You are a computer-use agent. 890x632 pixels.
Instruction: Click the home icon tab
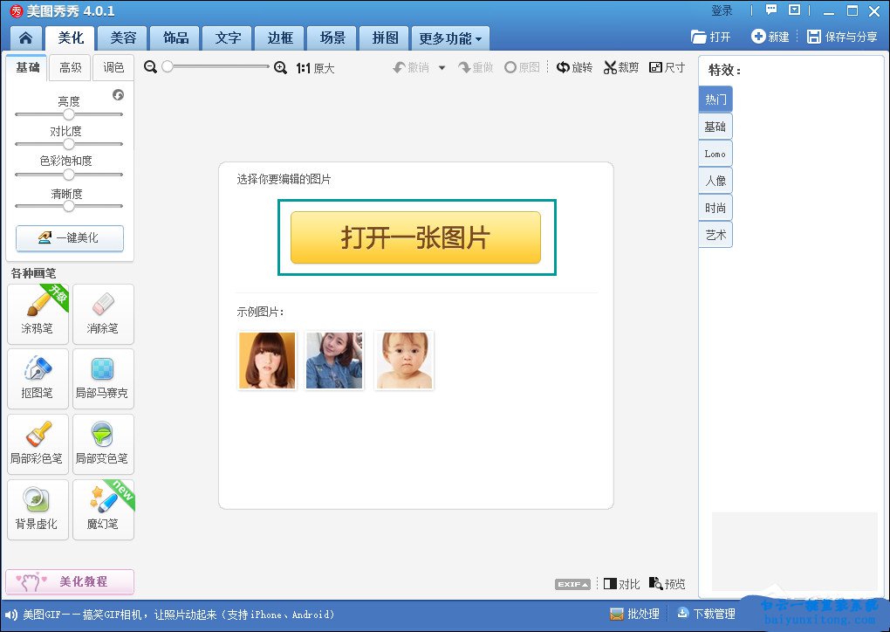click(26, 38)
